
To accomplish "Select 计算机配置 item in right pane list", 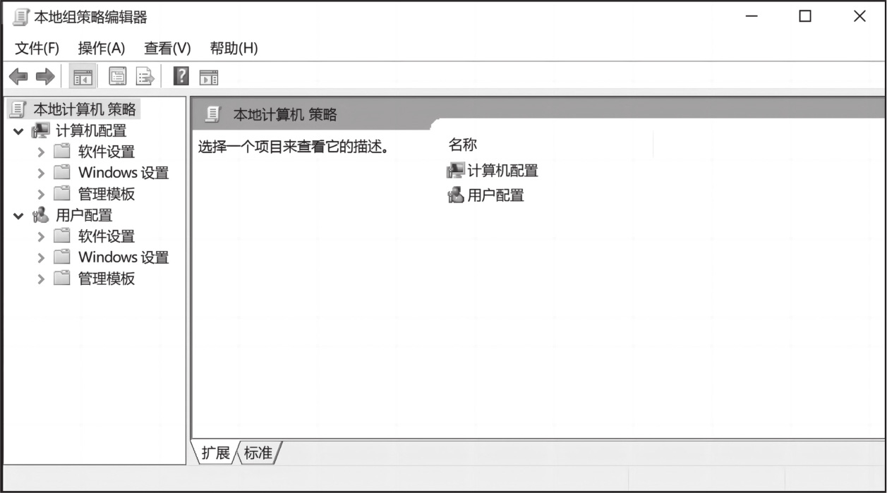I will (x=493, y=171).
